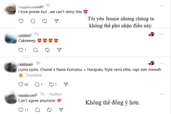Share the 'I love jennie' comment
This screenshot has height=114, width=171.
(x=56, y=21)
